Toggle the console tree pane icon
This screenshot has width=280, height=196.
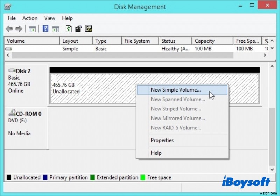pos(32,29)
